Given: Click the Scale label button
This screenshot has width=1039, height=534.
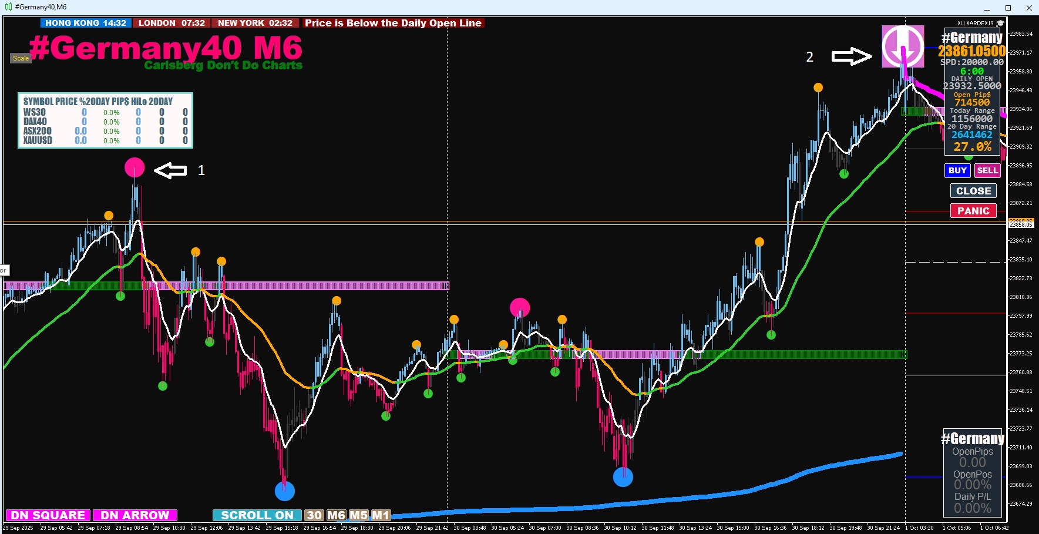Looking at the screenshot, I should [x=21, y=58].
